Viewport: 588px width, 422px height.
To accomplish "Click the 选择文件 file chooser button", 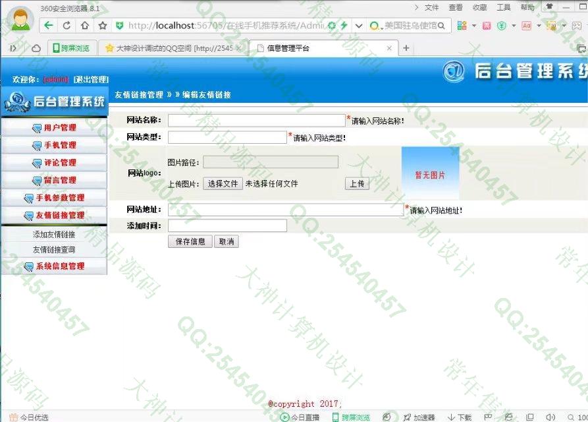I will (x=223, y=183).
